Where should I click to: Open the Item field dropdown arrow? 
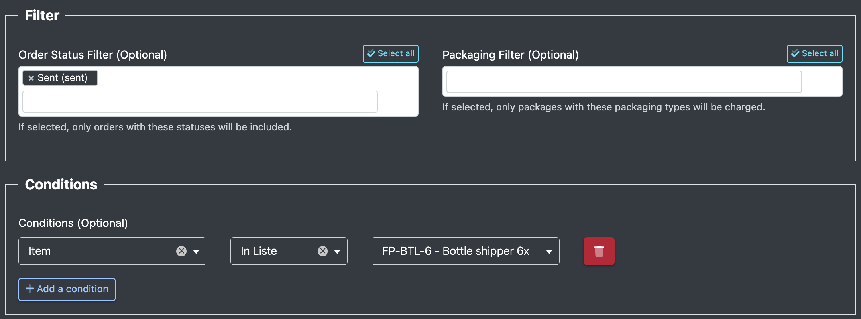pyautogui.click(x=196, y=252)
